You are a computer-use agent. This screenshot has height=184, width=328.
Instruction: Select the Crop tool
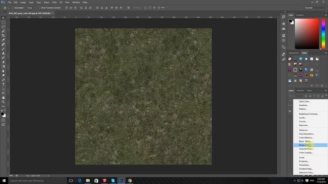(x=3, y=35)
